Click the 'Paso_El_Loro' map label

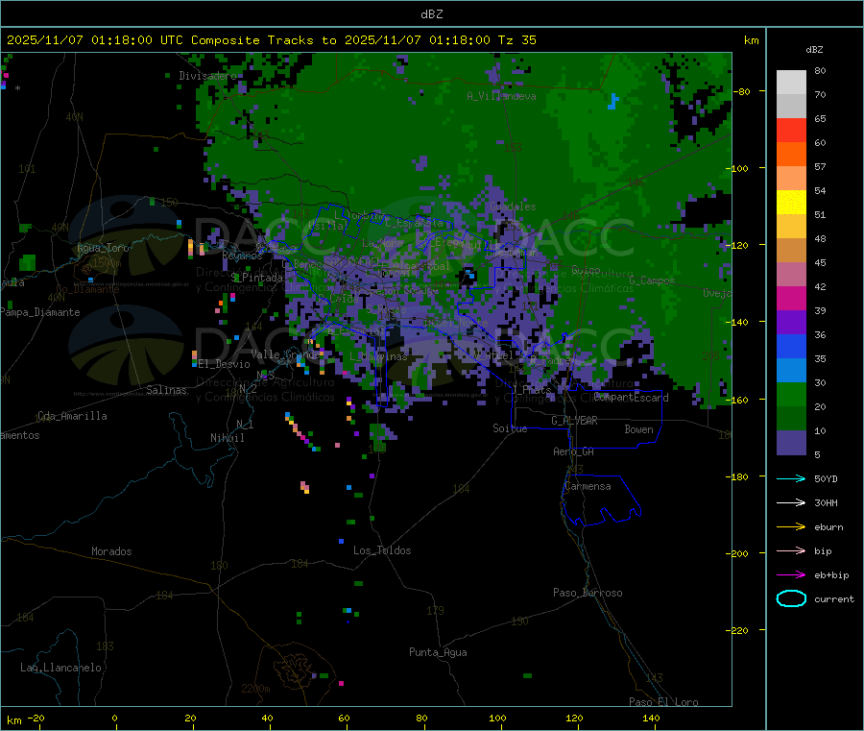click(x=663, y=701)
